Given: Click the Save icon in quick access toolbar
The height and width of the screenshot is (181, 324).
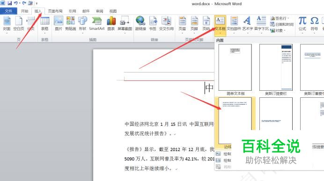Looking at the screenshot, I should pos(9,3).
